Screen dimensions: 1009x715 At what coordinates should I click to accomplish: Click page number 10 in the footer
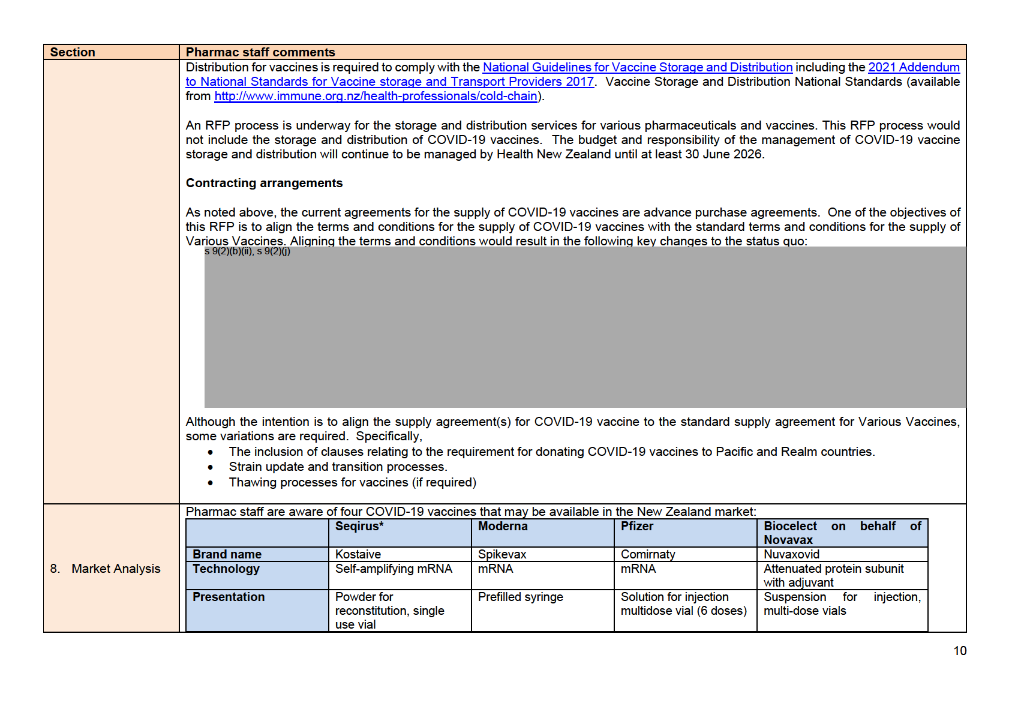tap(960, 651)
